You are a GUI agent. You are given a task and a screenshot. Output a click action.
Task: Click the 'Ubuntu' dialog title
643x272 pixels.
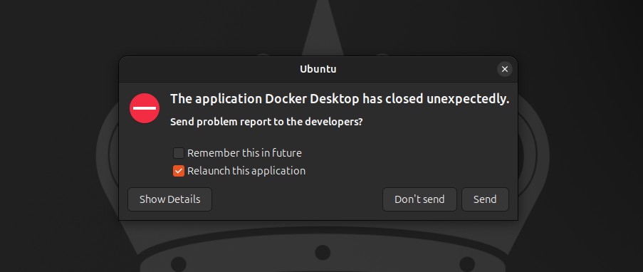point(318,69)
